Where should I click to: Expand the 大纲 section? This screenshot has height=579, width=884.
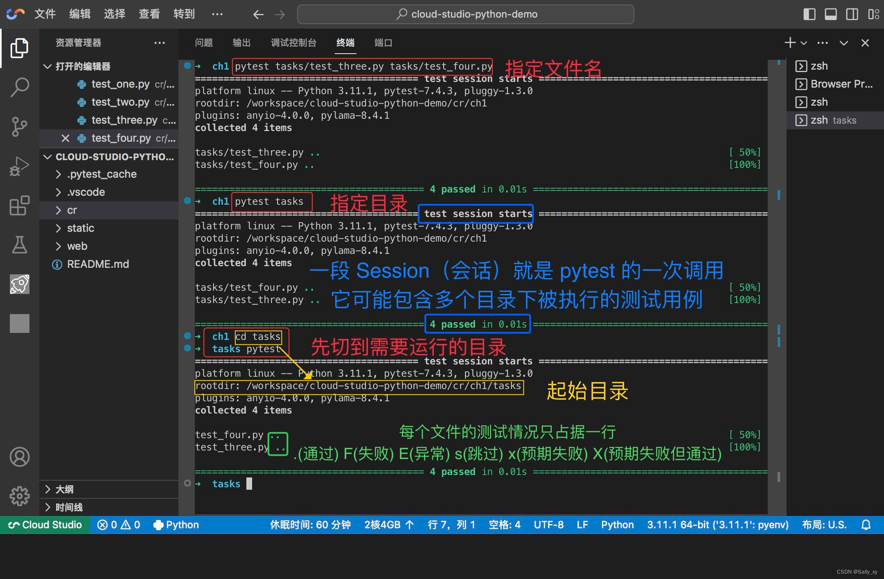tap(109, 489)
